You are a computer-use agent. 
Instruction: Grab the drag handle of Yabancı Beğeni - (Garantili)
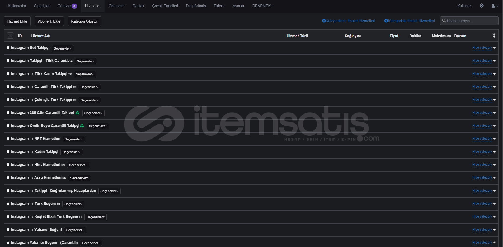tap(8, 243)
